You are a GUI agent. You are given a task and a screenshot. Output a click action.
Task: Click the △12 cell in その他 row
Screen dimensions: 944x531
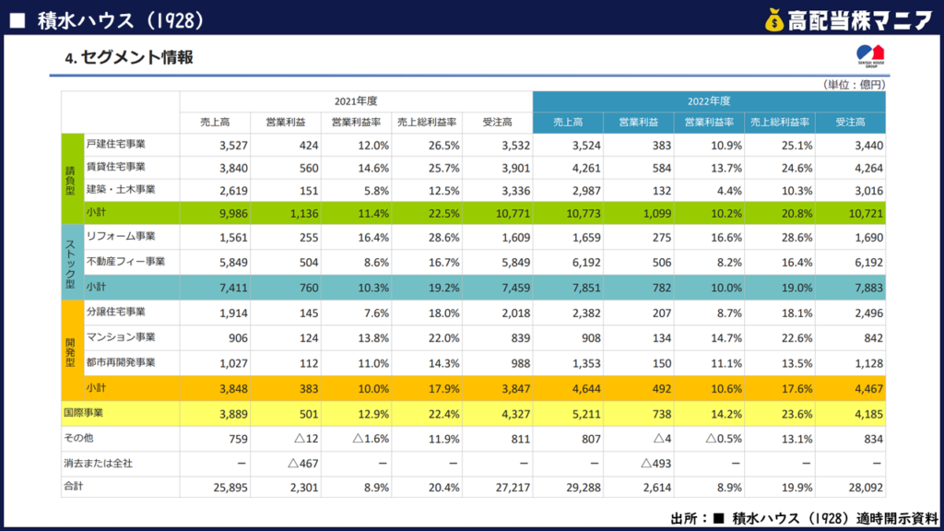(306, 440)
